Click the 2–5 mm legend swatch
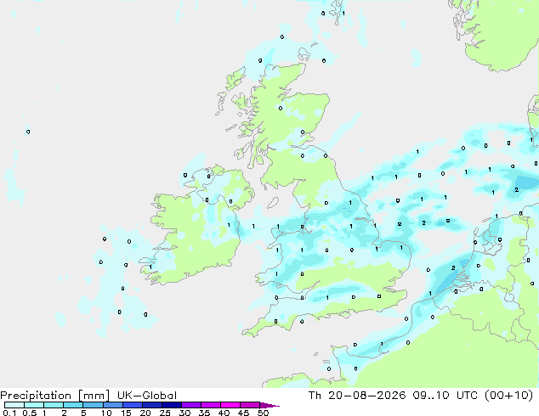Screen dimensions: 539x416 pyautogui.click(x=73, y=405)
